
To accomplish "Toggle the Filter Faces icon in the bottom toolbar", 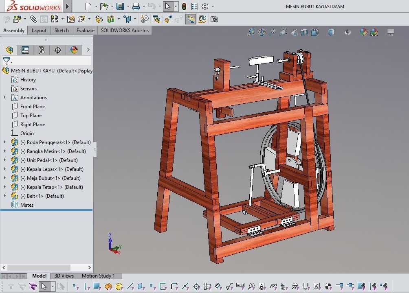I will [x=97, y=286].
